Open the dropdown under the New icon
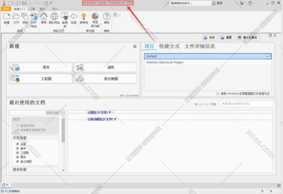Screen dimensions: 283x194 [x=7, y=26]
